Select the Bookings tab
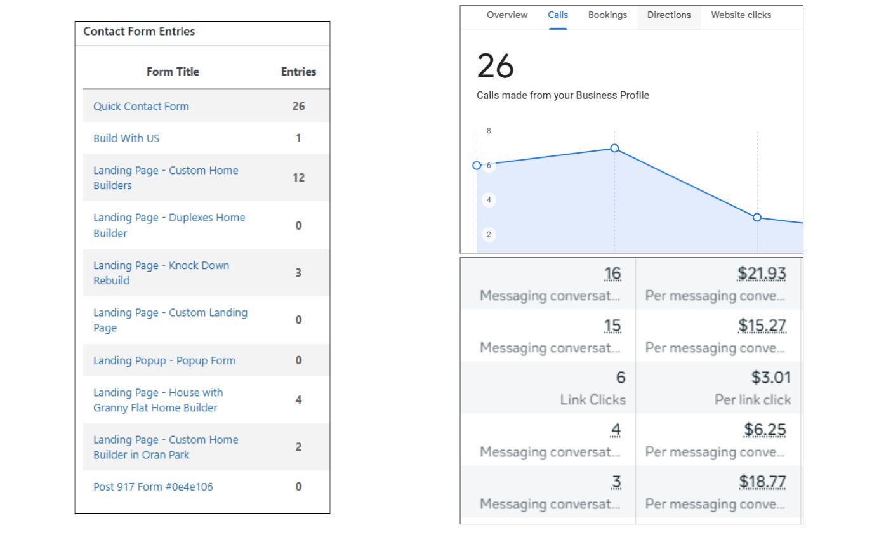Viewport: 879px width, 535px height. tap(607, 15)
